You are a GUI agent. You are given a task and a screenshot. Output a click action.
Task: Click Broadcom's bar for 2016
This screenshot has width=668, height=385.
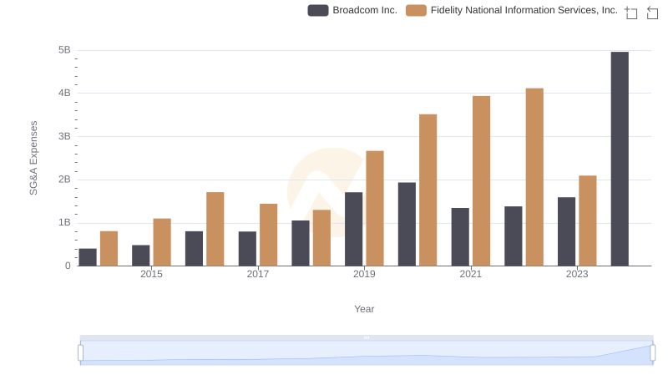tap(194, 249)
